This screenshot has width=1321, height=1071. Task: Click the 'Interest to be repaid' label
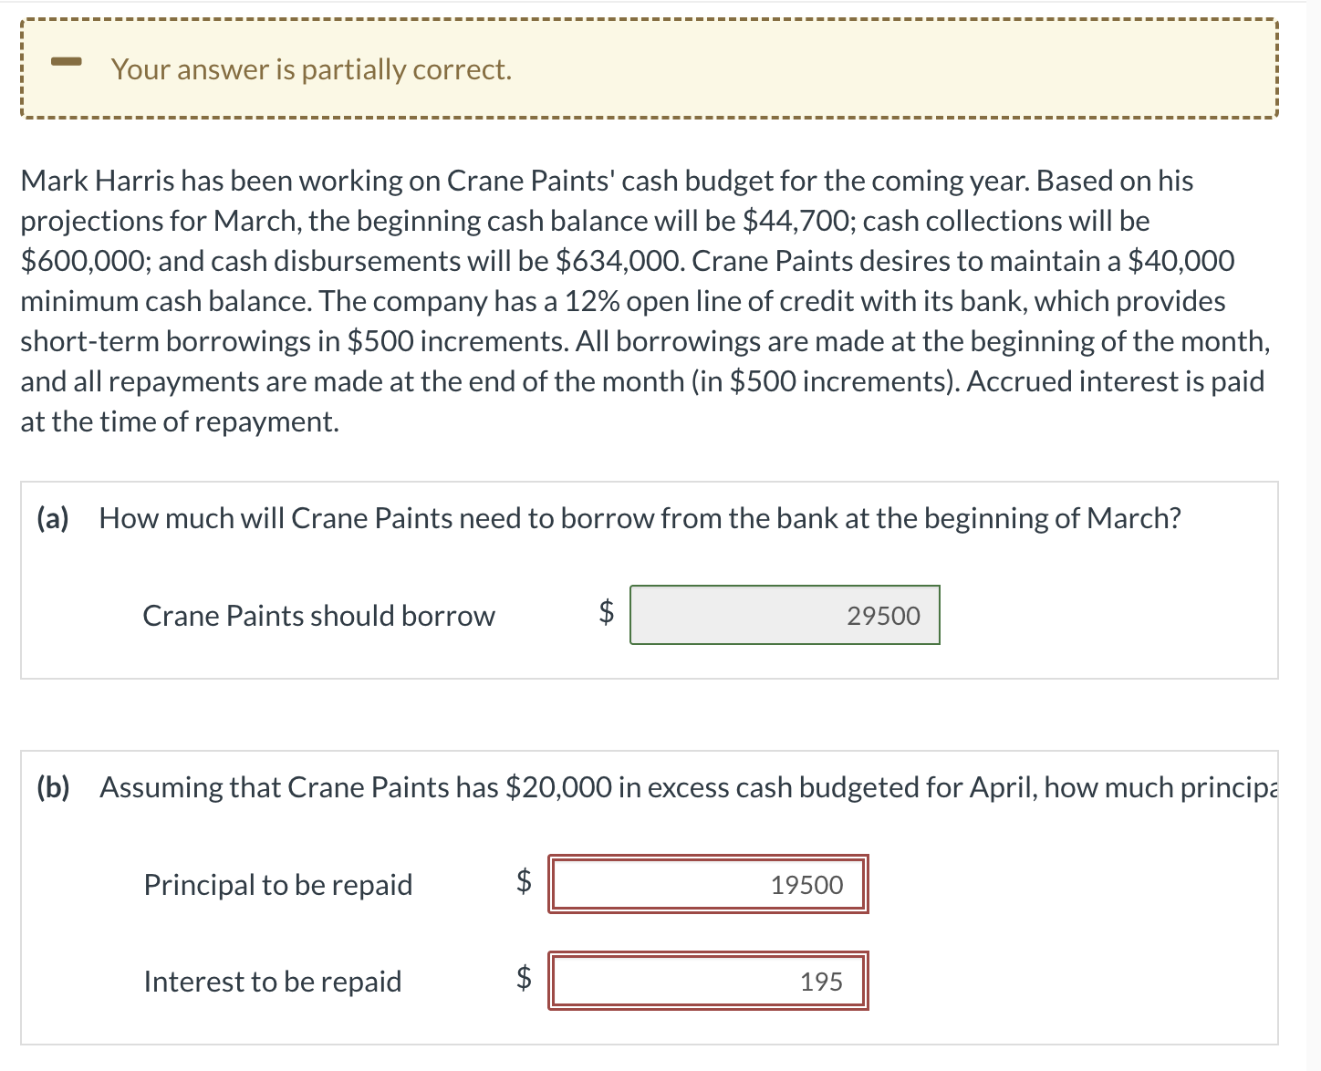[x=272, y=981]
